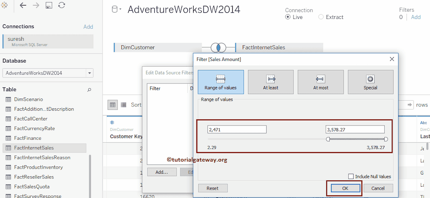Choose the Special filter tab

point(370,82)
